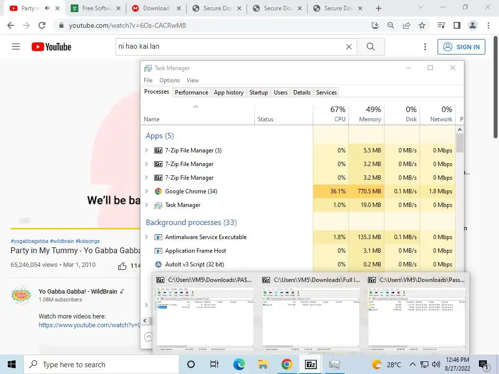Switch to the Startup tab

pyautogui.click(x=258, y=93)
